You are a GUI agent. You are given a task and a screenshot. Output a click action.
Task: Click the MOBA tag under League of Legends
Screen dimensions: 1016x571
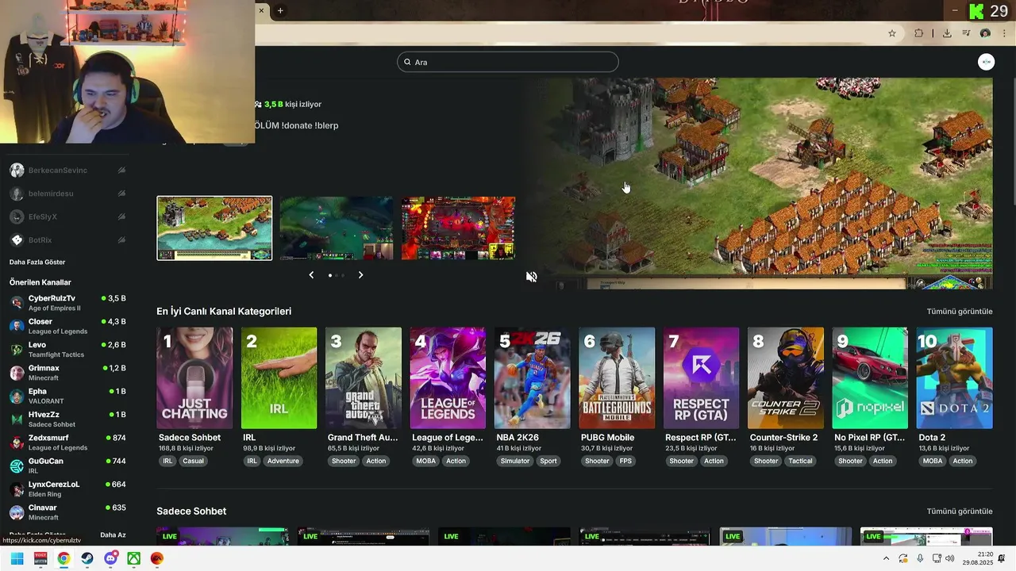pyautogui.click(x=426, y=461)
